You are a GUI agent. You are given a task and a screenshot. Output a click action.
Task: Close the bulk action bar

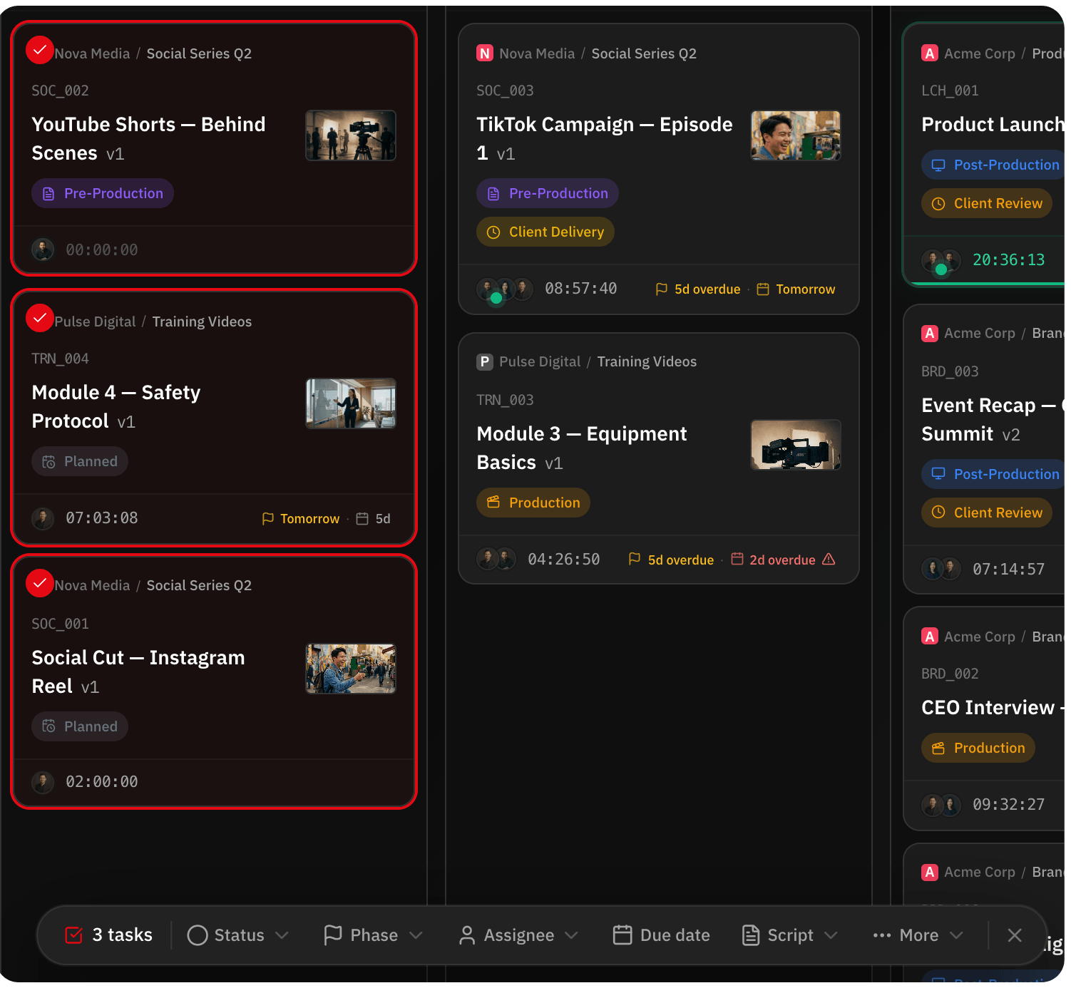click(1015, 935)
